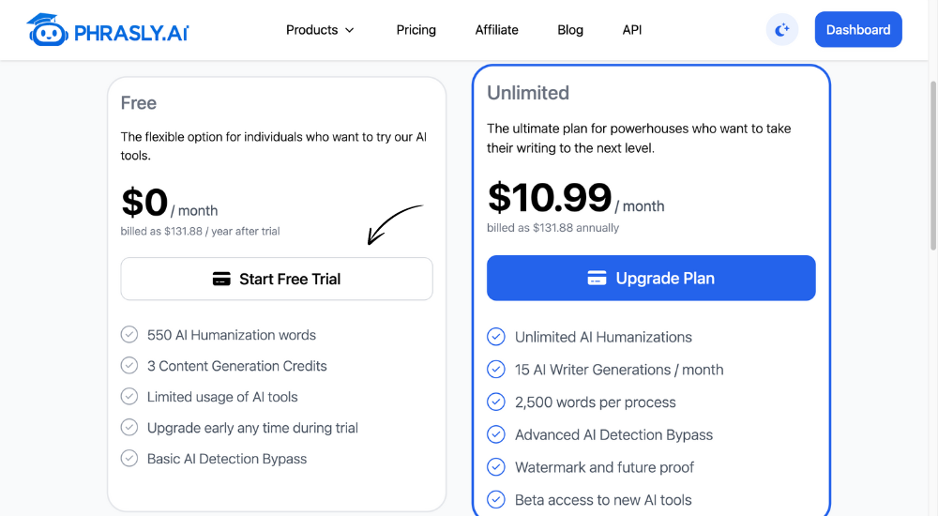This screenshot has height=516, width=938.
Task: Open the Pricing page
Action: [416, 30]
